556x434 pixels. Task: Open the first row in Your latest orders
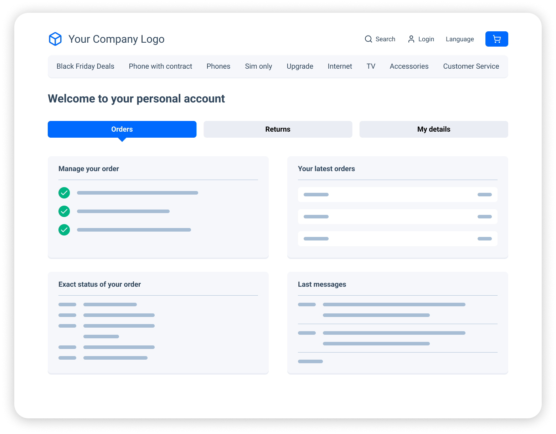(x=397, y=195)
